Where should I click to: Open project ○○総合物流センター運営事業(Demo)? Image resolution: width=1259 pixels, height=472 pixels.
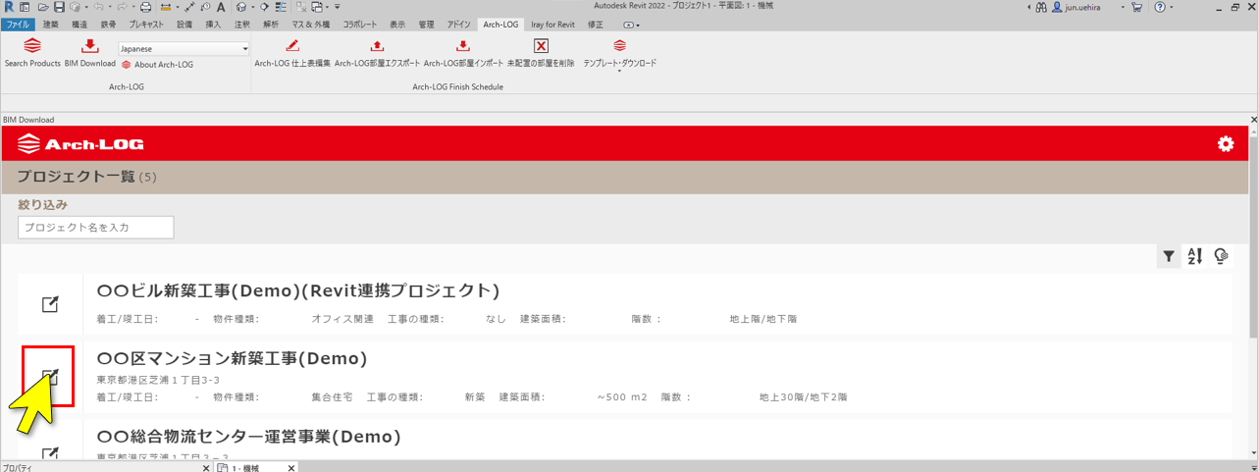248,437
